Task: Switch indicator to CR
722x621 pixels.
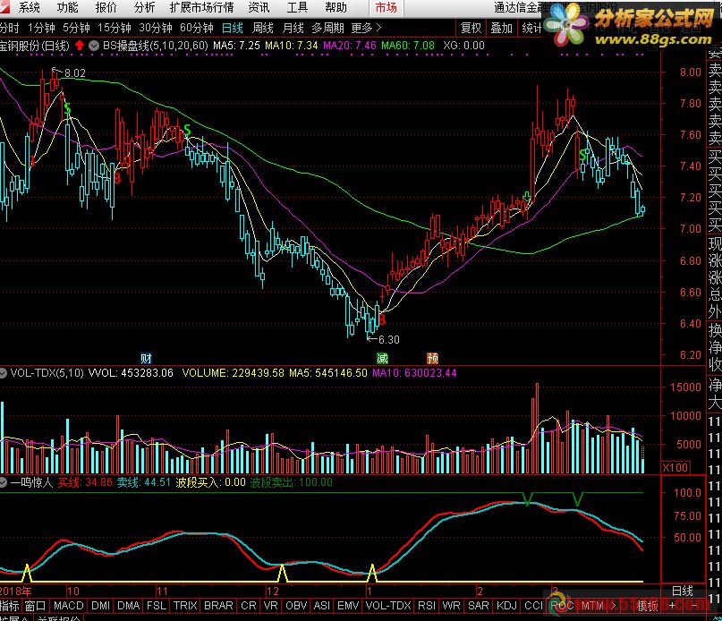Action: [249, 605]
